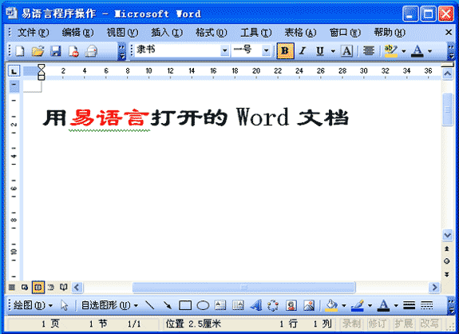Screen dimensions: 459x334
Task: Open the 帮助 menu
Action: click(x=390, y=33)
